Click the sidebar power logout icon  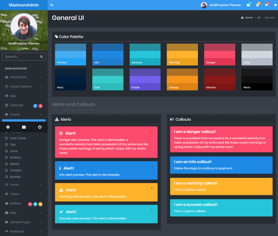[40, 127]
